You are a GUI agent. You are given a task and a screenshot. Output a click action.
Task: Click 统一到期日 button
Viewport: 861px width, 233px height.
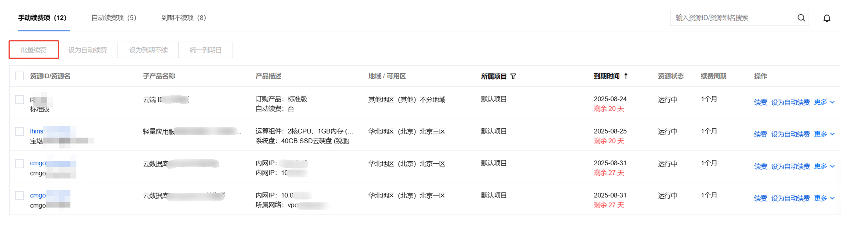(205, 50)
